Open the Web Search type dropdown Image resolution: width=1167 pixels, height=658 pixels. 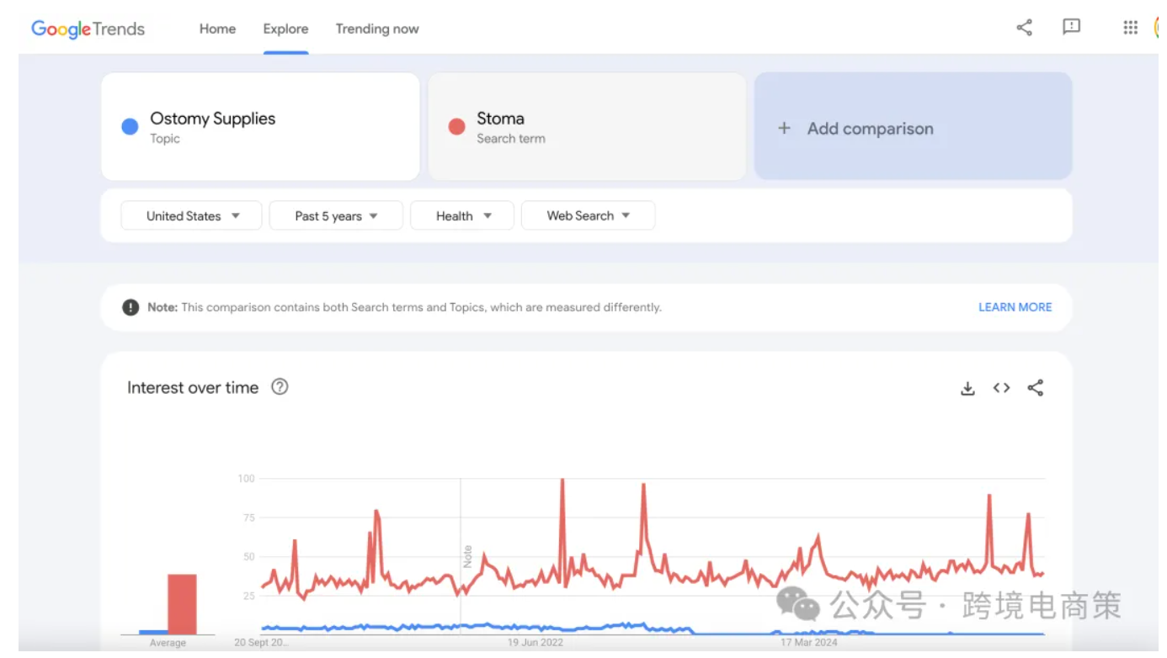point(589,215)
